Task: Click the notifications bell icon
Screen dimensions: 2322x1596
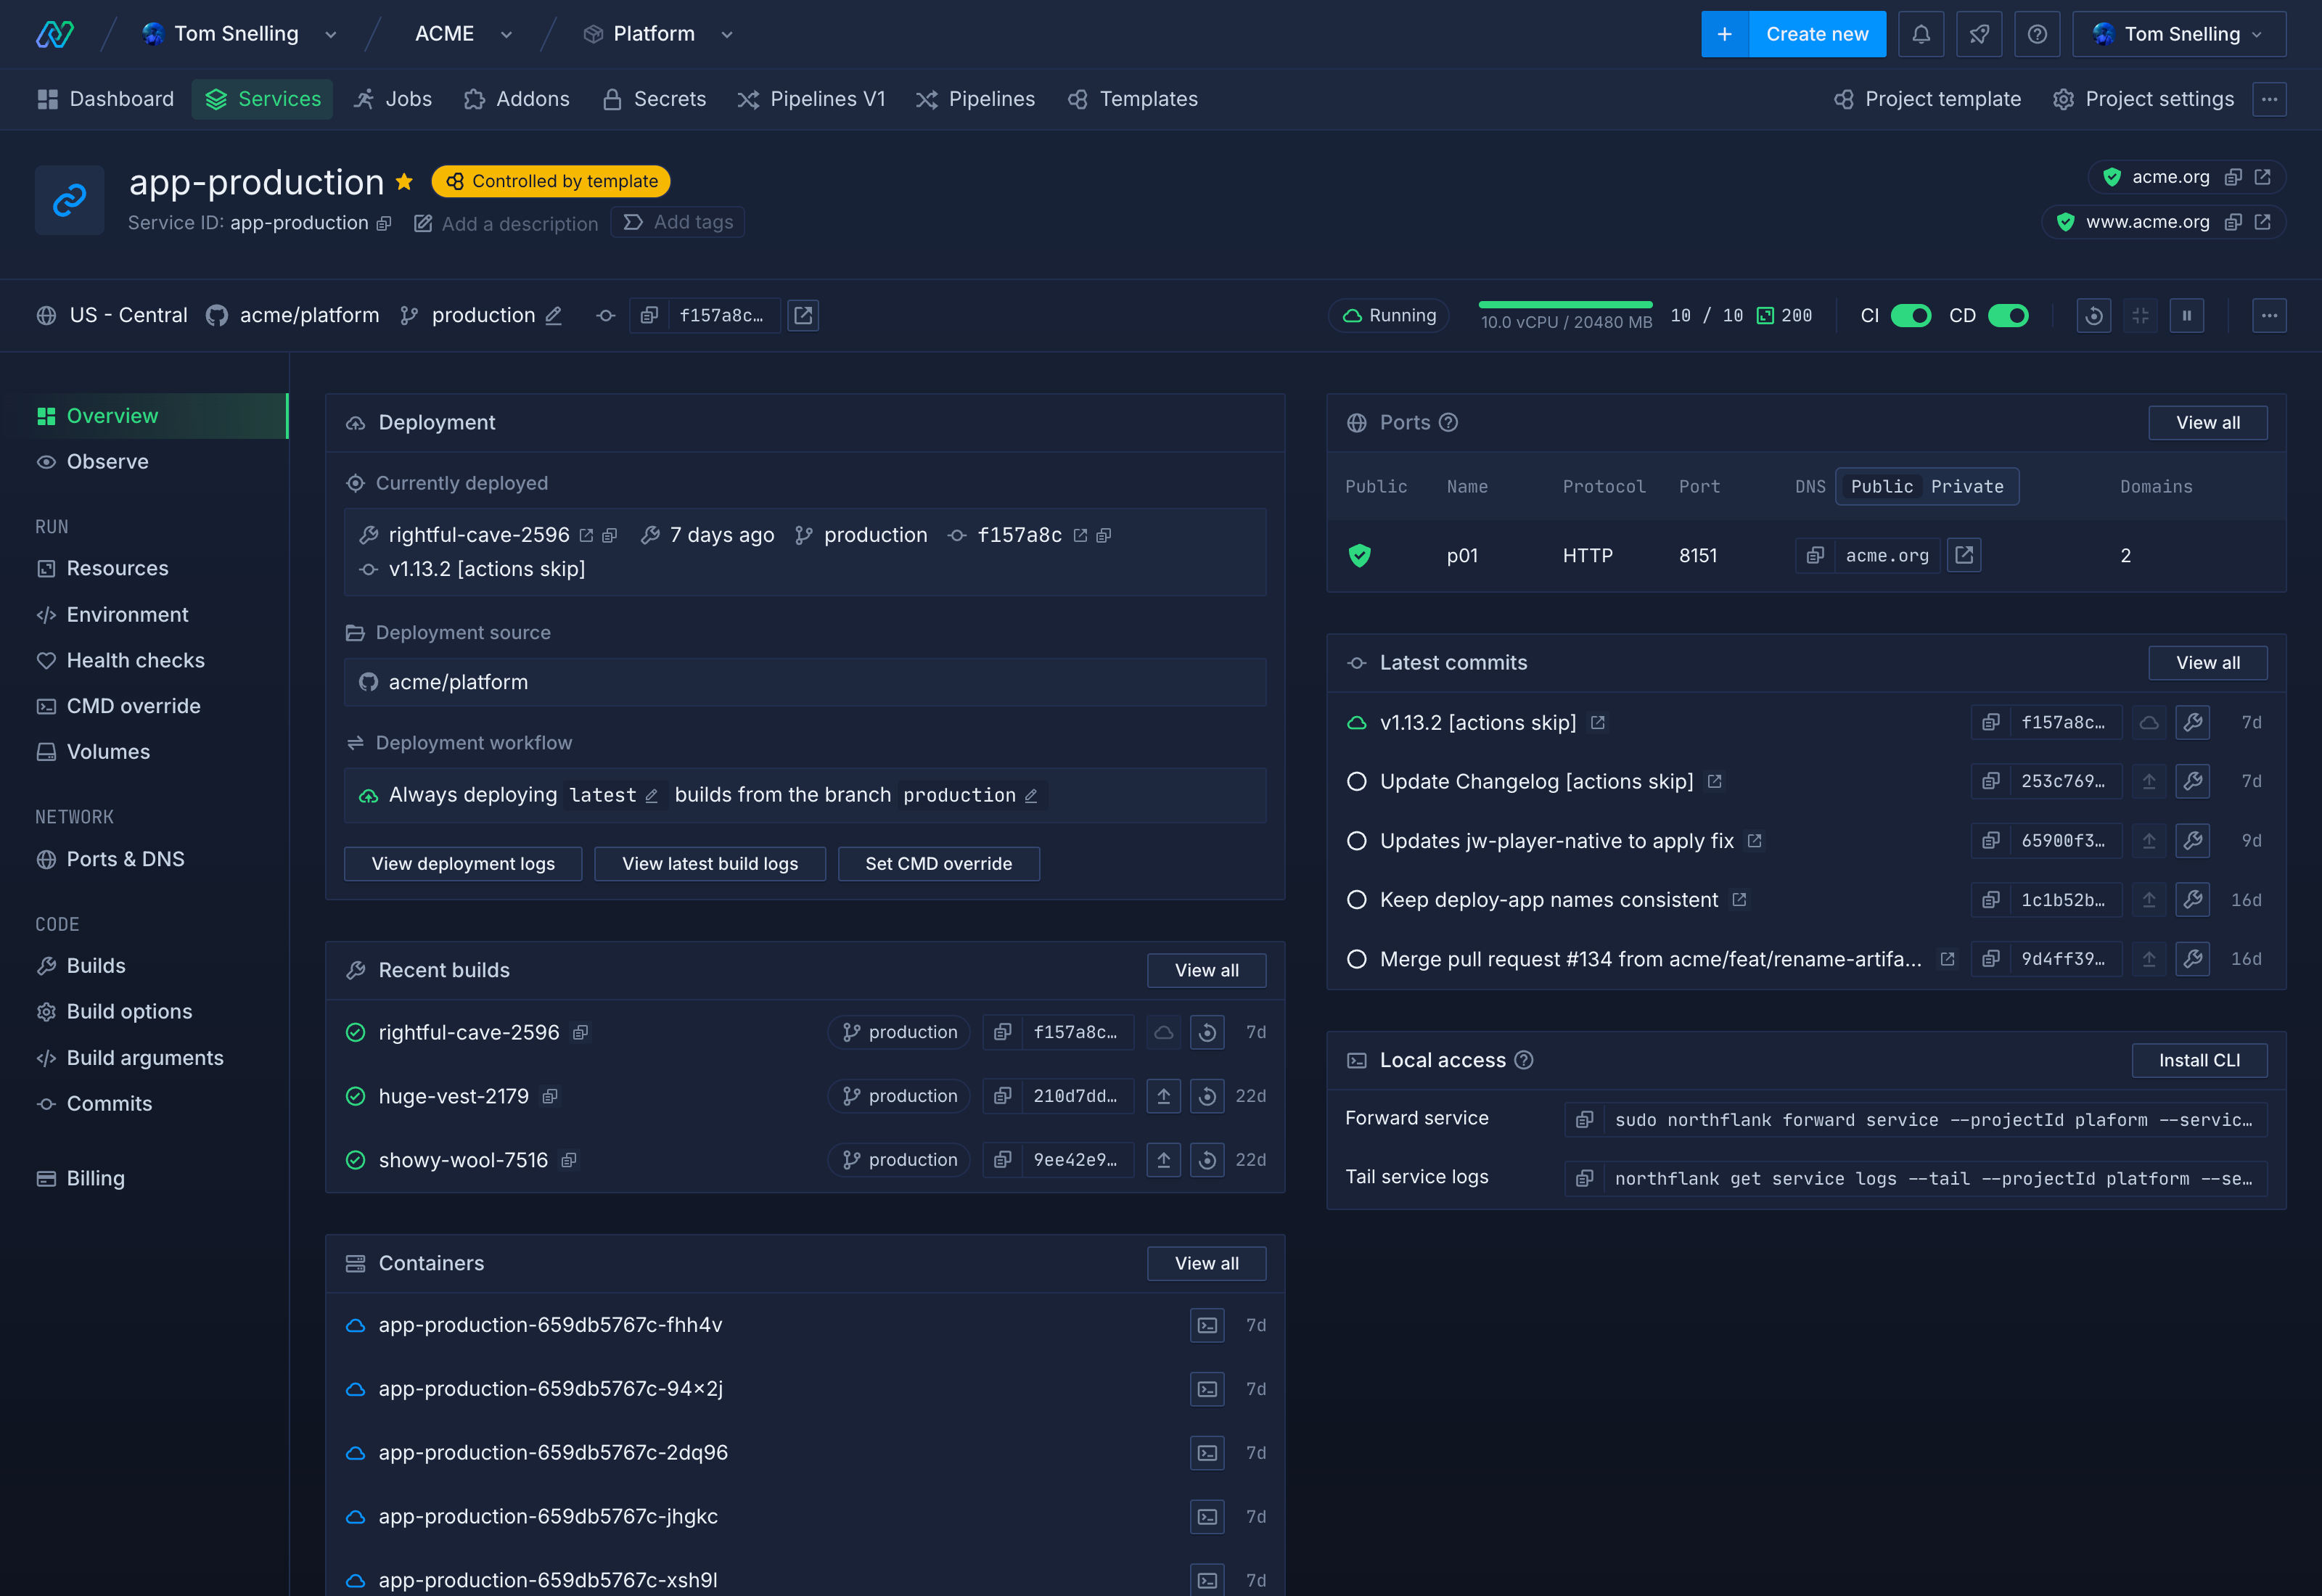Action: [x=1920, y=34]
